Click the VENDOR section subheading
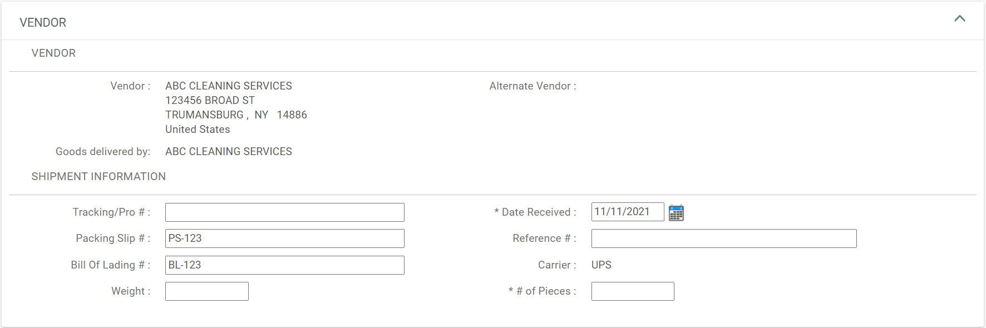This screenshot has height=328, width=986. tap(53, 53)
